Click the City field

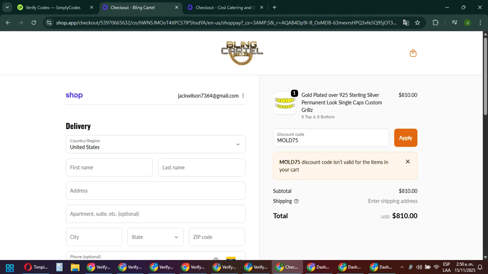coord(94,237)
